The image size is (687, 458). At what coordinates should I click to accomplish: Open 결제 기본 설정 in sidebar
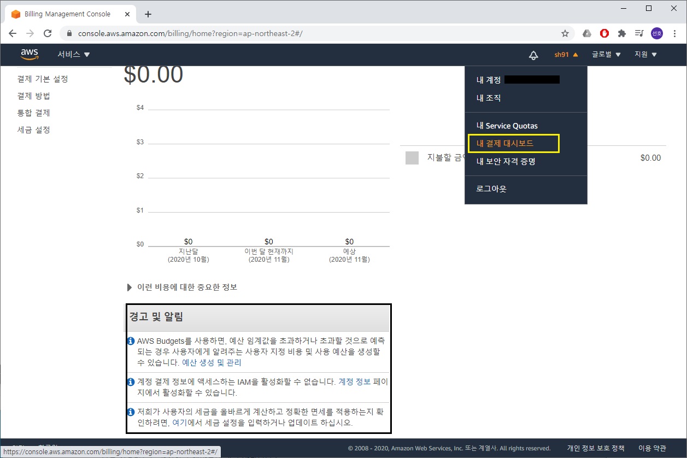coord(43,79)
